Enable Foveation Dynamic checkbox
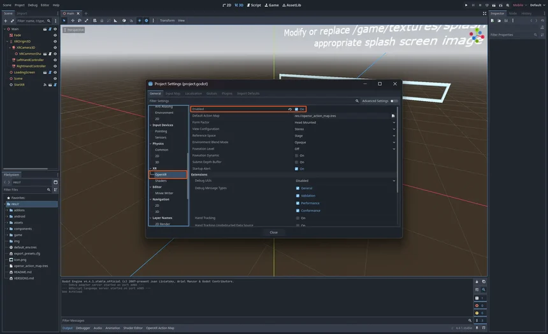 click(296, 156)
